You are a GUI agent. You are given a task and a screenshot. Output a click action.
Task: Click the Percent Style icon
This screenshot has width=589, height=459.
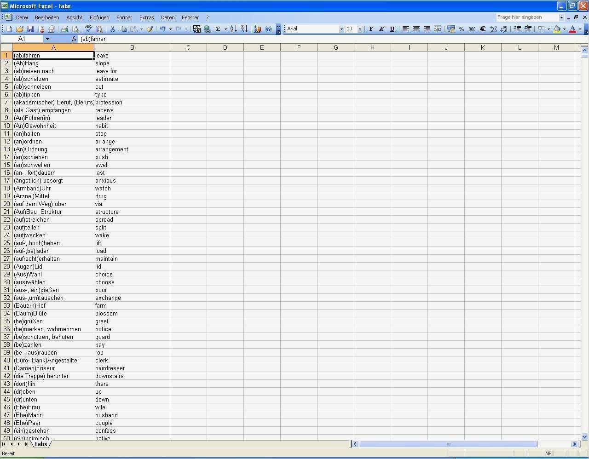(x=461, y=29)
